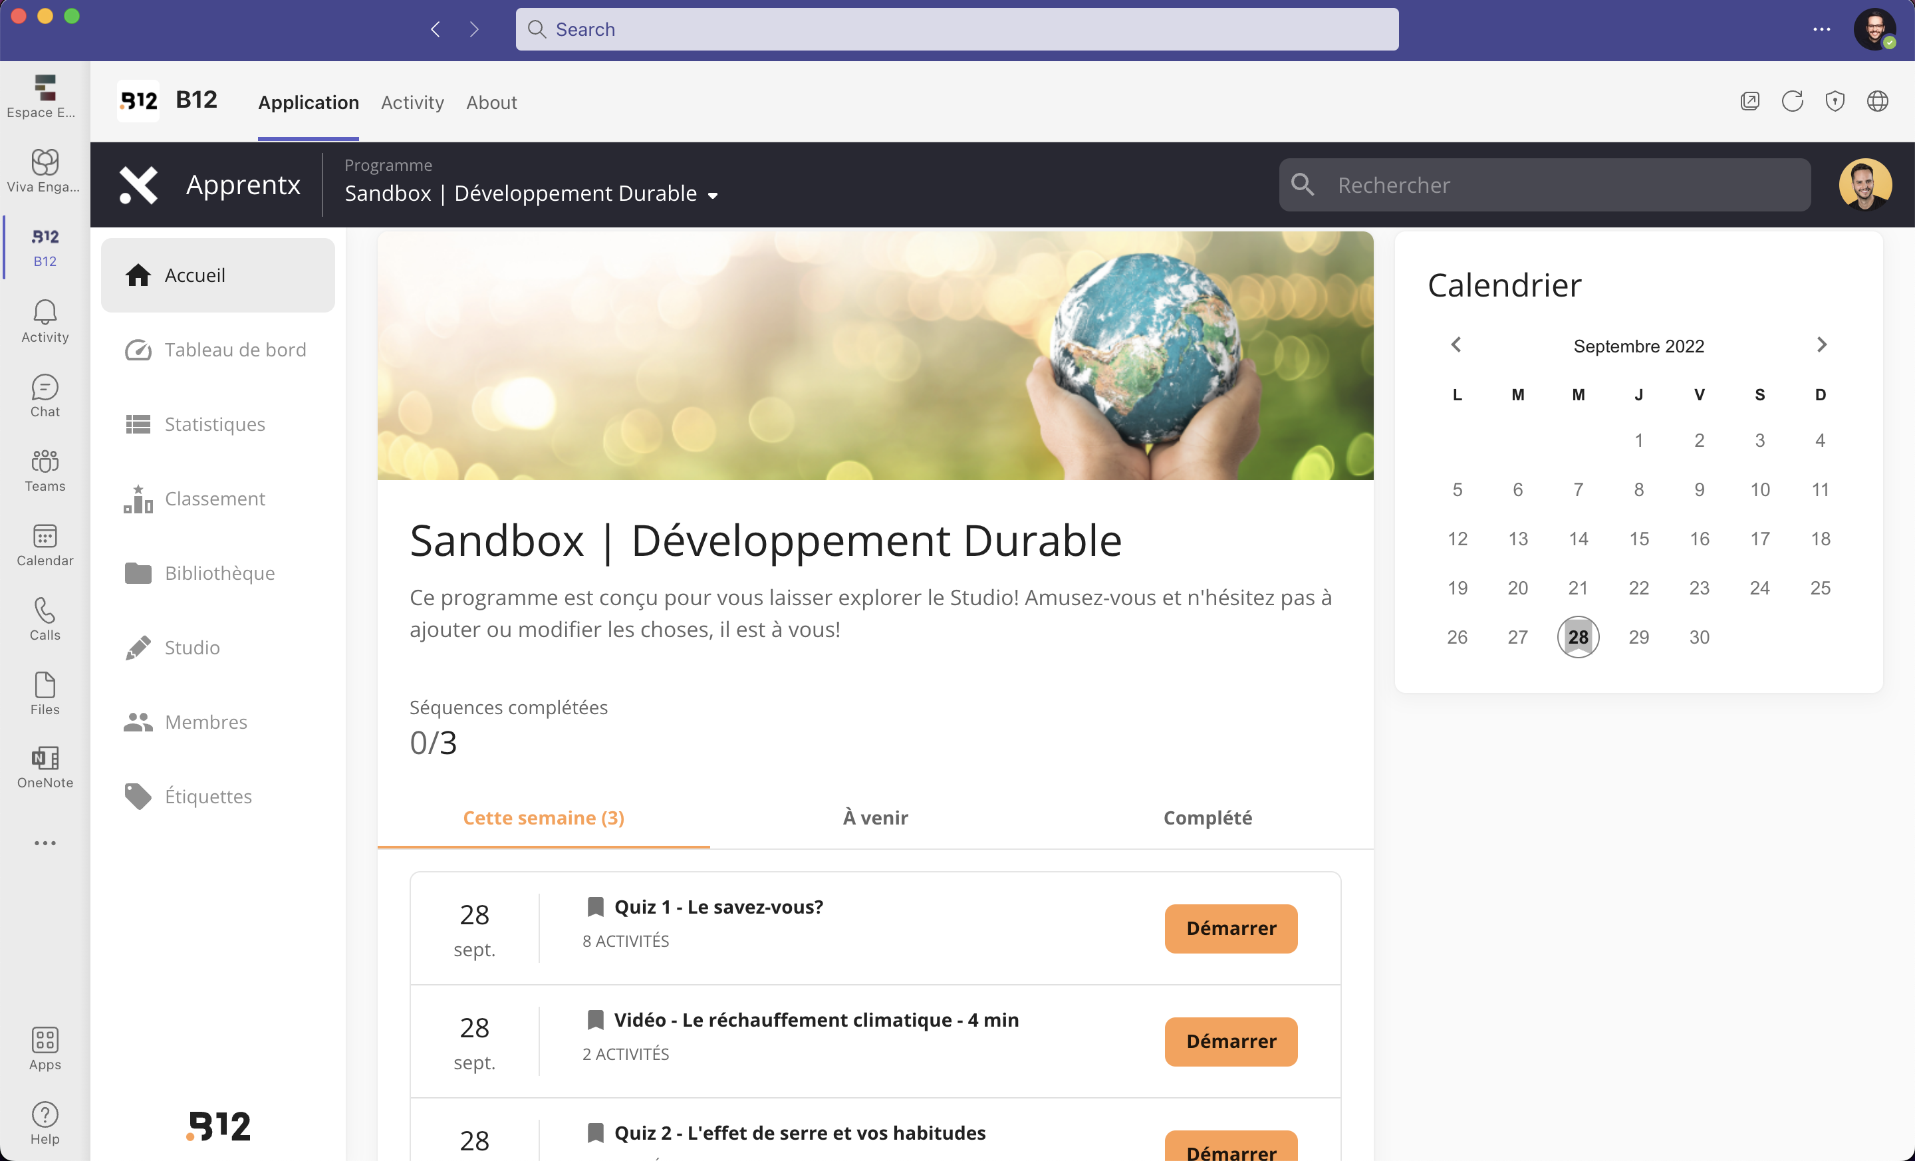
Task: Click the B12 app logo tile
Action: [138, 101]
